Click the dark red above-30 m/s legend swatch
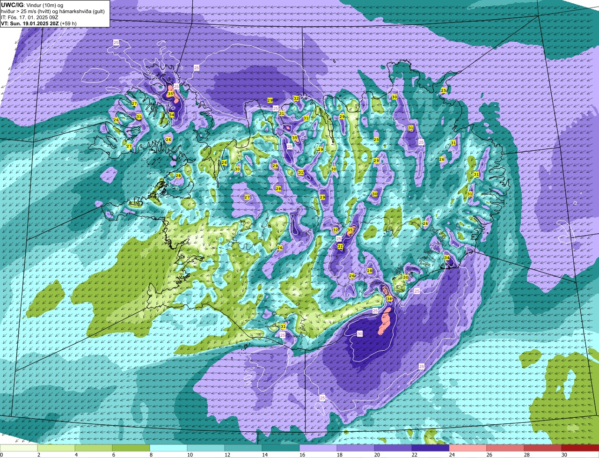 (x=580, y=448)
